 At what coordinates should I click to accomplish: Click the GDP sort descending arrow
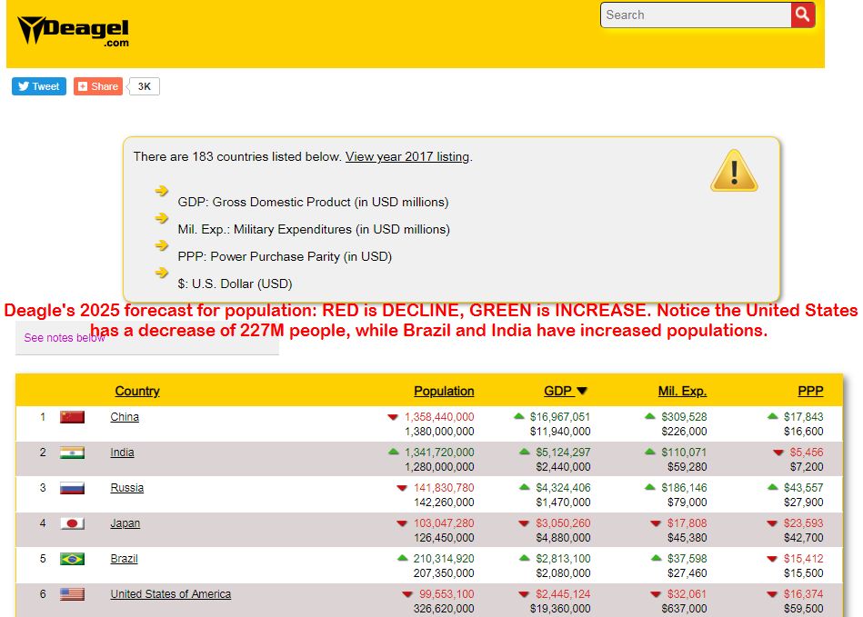582,391
